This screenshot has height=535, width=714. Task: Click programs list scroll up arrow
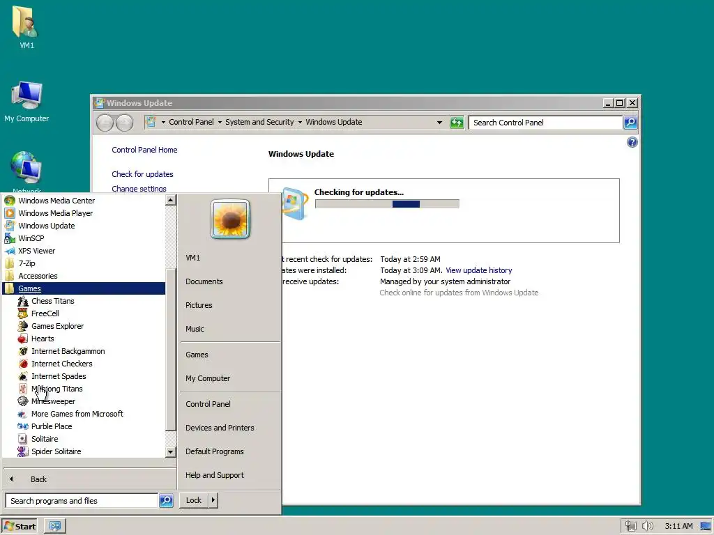170,200
